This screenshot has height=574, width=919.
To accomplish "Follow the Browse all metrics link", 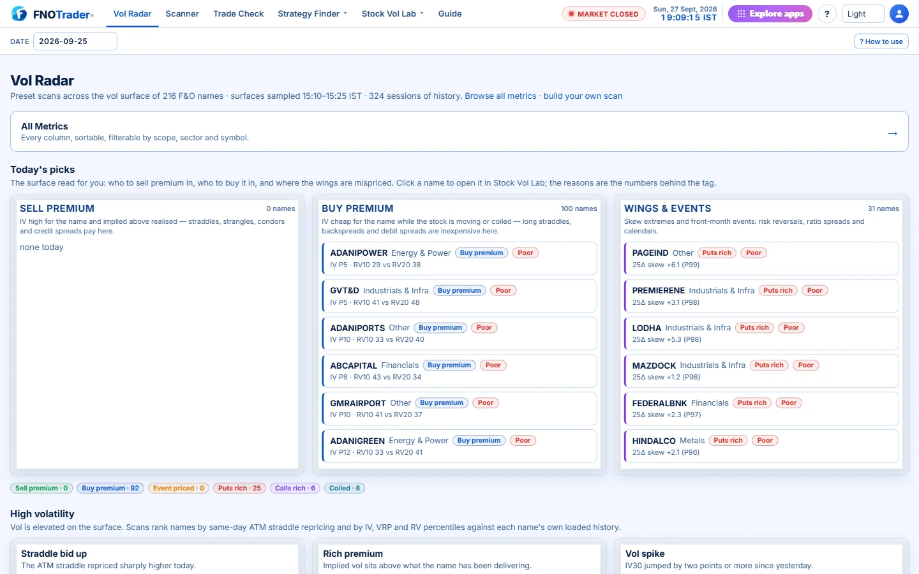I will coord(500,96).
